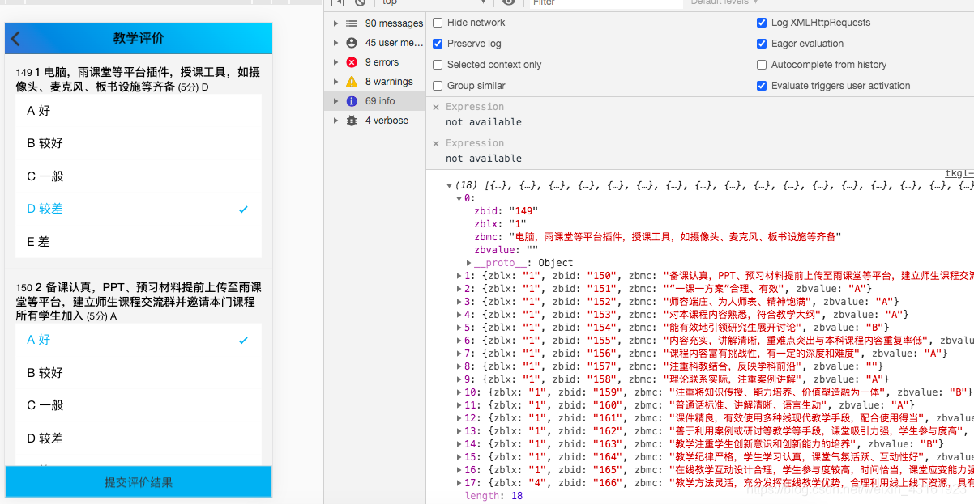Show only errors via red error icon
Screen dimensions: 974x504
click(352, 62)
